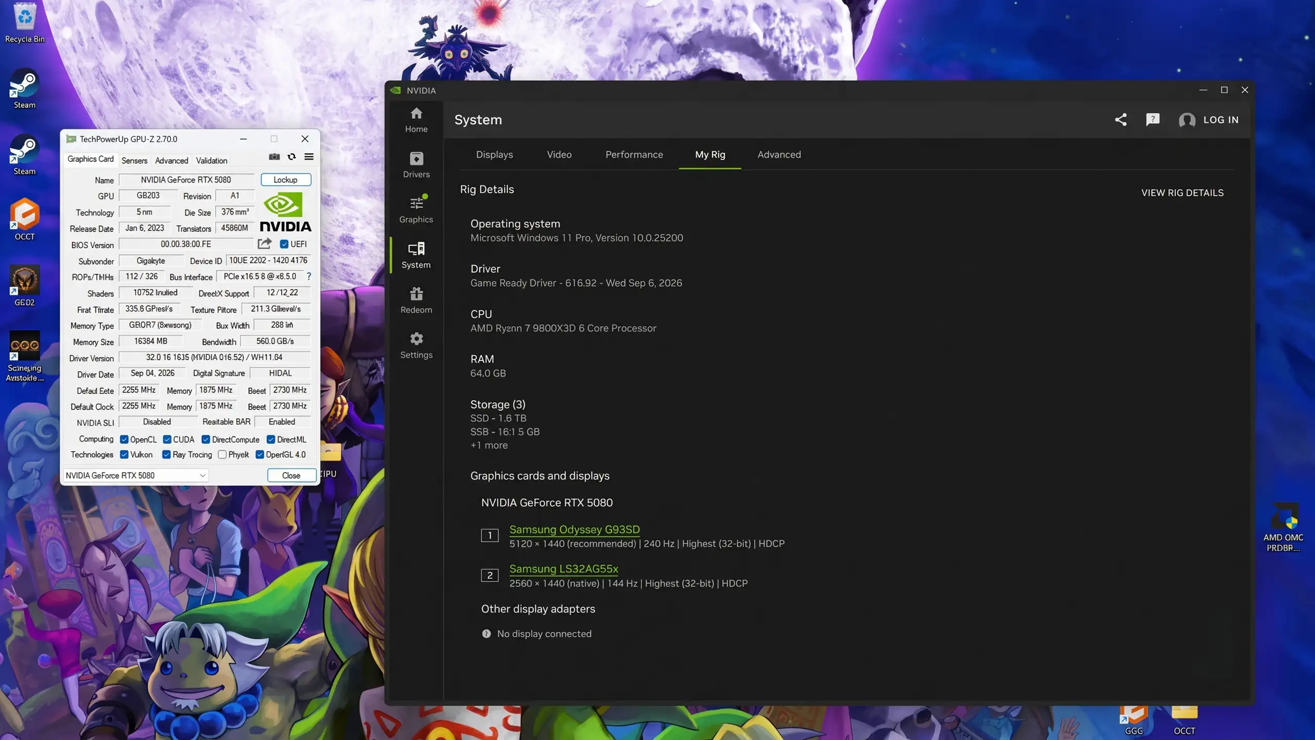Open Sensors tab in GPU-Z
Viewport: 1315px width, 740px height.
click(x=134, y=160)
